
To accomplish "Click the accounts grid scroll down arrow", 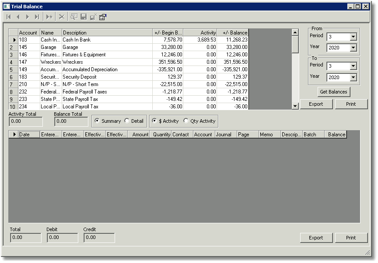I will (295, 106).
